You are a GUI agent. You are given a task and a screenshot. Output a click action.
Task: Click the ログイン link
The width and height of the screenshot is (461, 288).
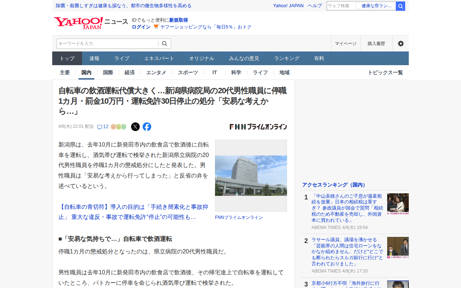pos(141,27)
